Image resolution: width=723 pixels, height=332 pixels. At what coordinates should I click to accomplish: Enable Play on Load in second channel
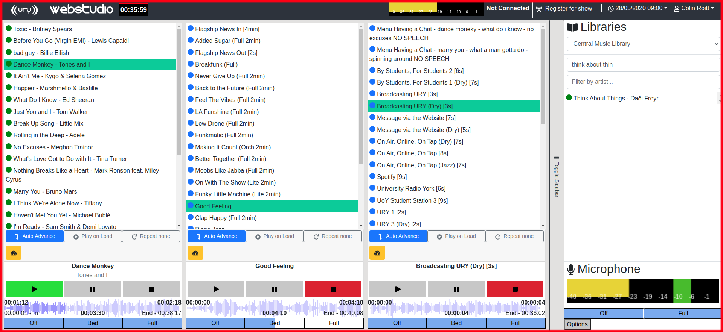point(275,236)
